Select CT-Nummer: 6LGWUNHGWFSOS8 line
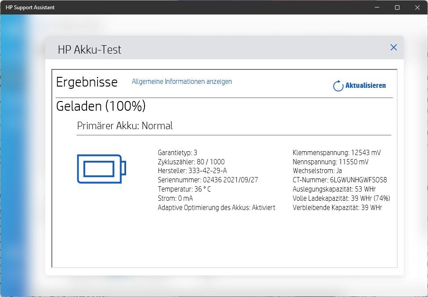This screenshot has height=297, width=428. [x=340, y=180]
